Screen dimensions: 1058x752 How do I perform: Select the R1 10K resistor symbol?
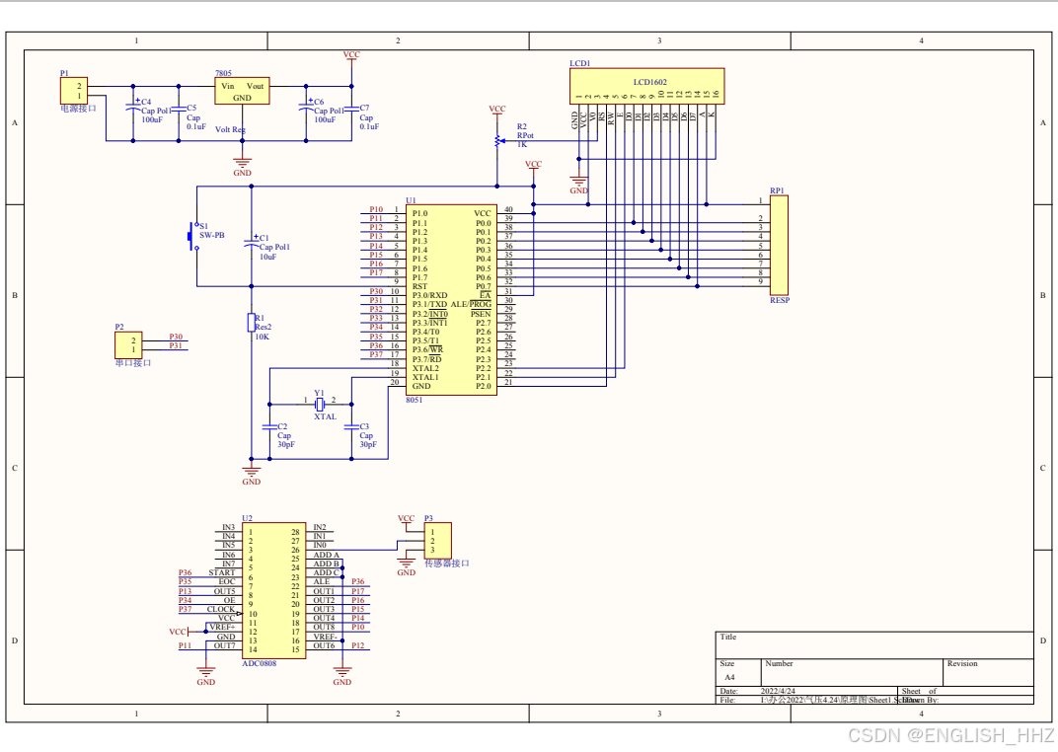coord(251,323)
